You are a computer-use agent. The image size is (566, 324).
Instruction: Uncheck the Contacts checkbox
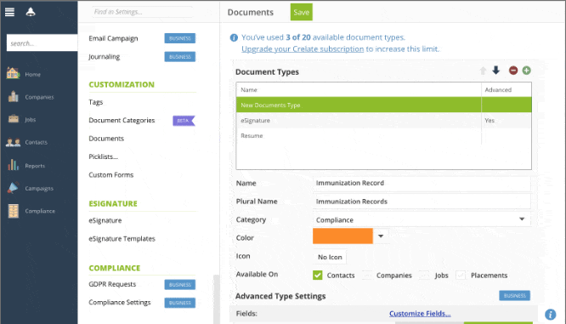pyautogui.click(x=317, y=276)
